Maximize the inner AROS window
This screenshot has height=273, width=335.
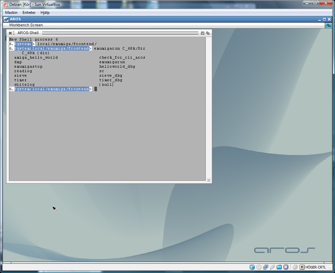pyautogui.click(x=324, y=19)
